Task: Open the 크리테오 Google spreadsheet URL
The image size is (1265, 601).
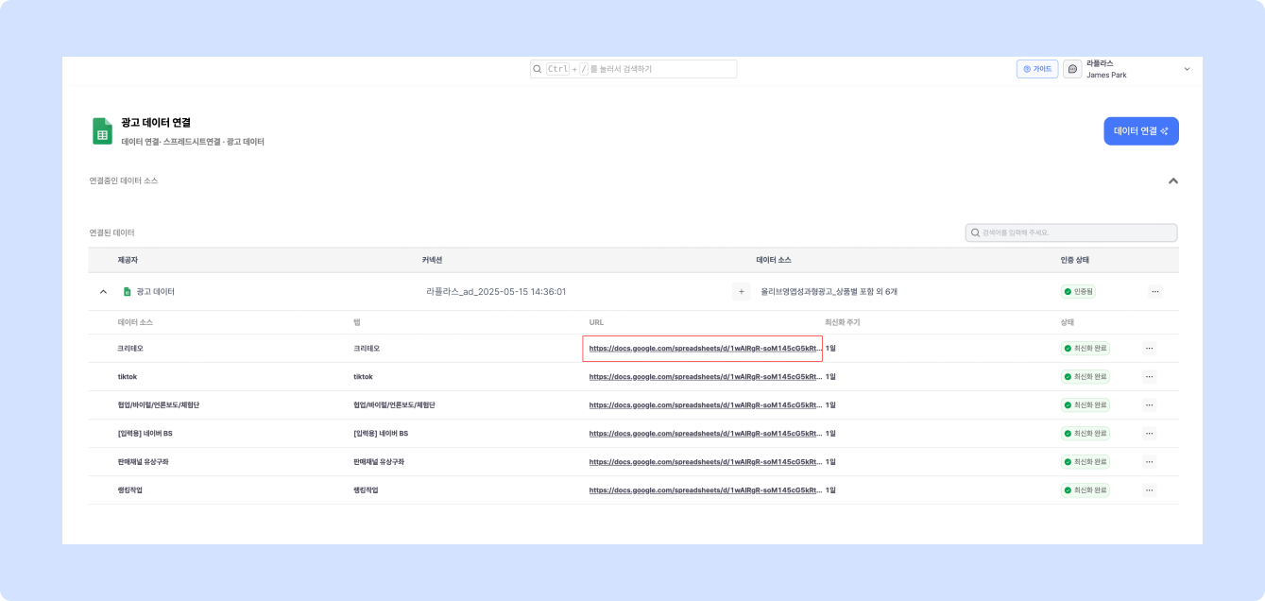Action: click(x=705, y=349)
